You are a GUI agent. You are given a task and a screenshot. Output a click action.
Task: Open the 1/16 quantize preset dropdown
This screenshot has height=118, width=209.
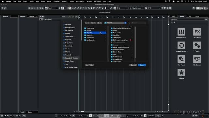click(154, 8)
